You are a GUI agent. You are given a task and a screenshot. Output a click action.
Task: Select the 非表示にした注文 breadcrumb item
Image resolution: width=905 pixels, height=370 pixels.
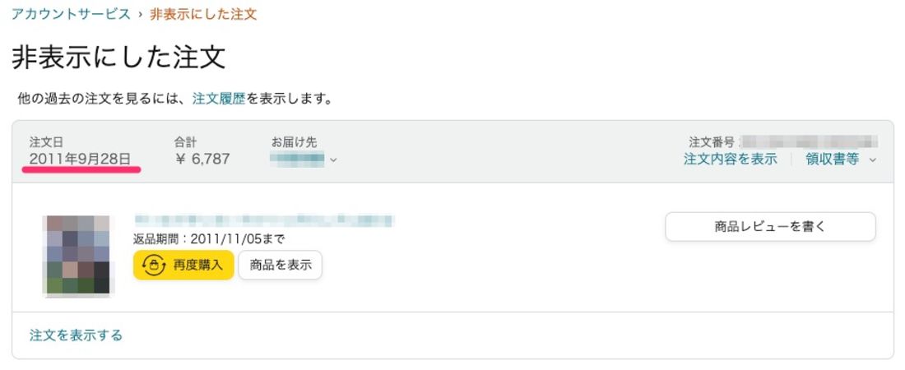click(x=203, y=15)
